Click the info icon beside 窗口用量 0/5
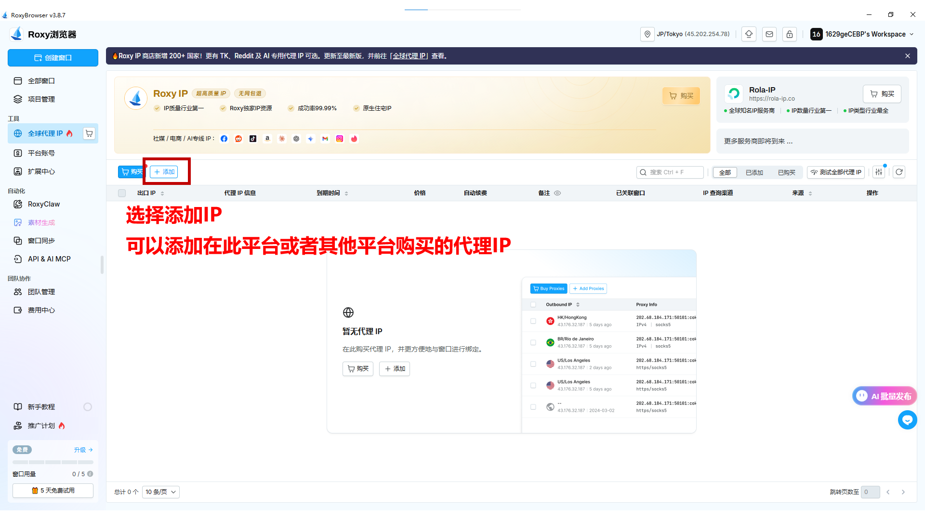The height and width of the screenshot is (520, 925). point(90,474)
